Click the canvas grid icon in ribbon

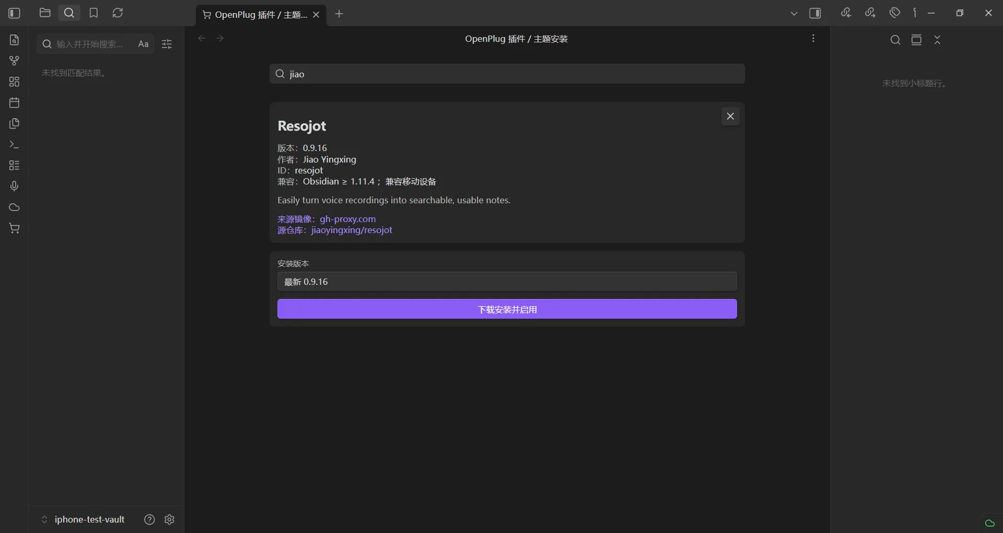coord(15,82)
